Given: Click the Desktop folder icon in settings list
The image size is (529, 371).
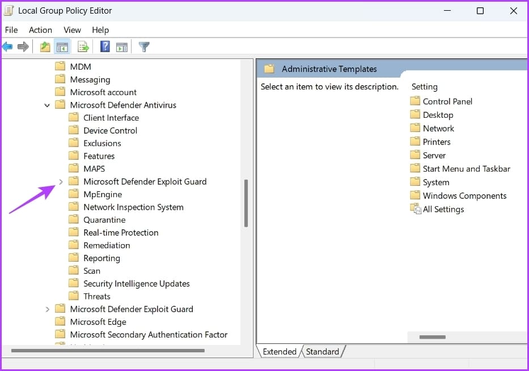Looking at the screenshot, I should (415, 114).
